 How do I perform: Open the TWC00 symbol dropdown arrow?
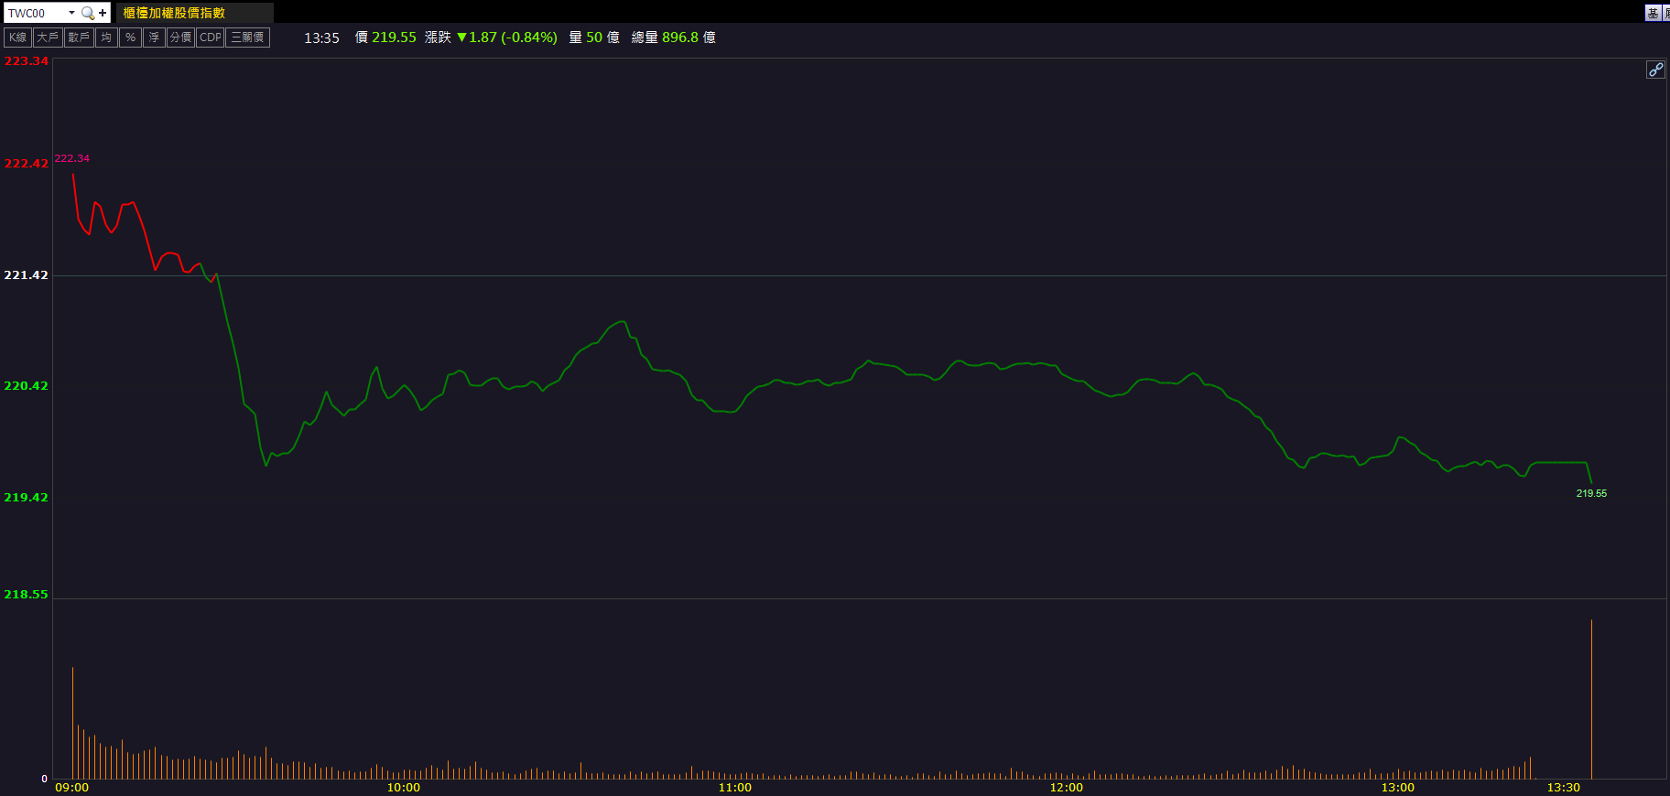[x=71, y=13]
